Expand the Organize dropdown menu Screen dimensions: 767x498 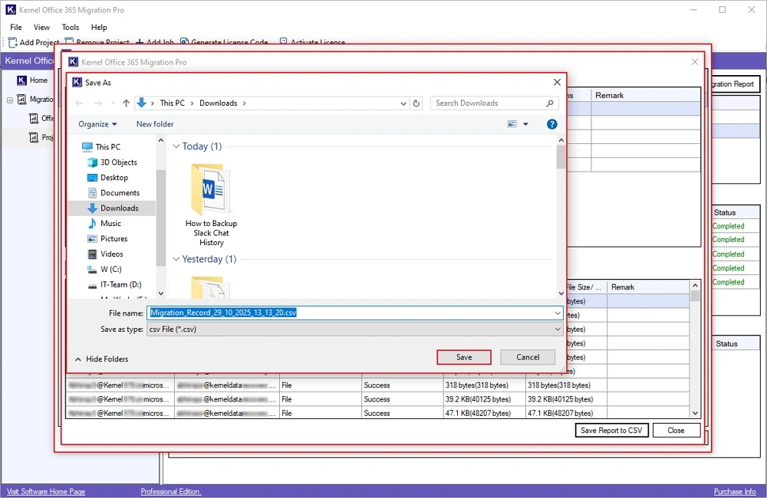tap(97, 124)
